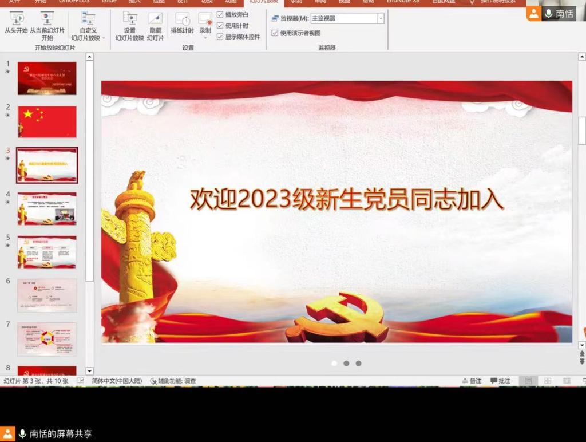Image resolution: width=586 pixels, height=442 pixels.
Task: Go to next slide double-arrow button
Action: (x=582, y=362)
